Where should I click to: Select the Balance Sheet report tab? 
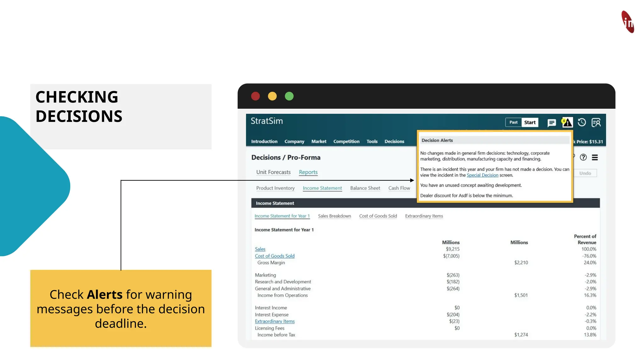tap(365, 188)
